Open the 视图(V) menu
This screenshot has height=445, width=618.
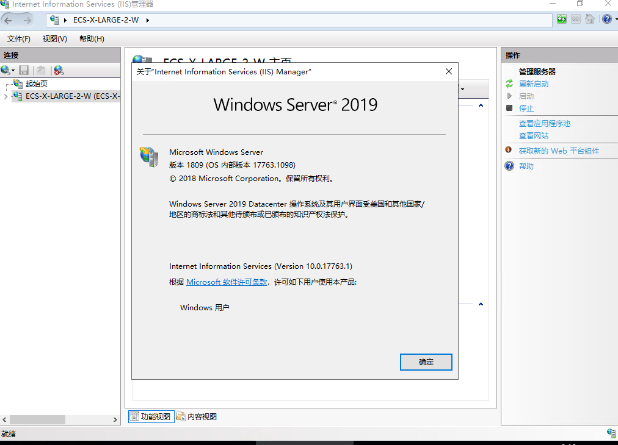55,38
